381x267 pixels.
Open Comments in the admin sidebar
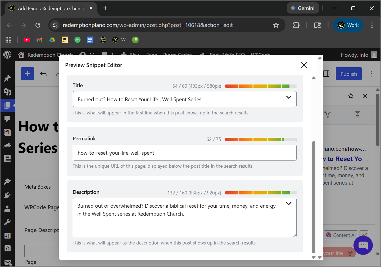(x=7, y=119)
